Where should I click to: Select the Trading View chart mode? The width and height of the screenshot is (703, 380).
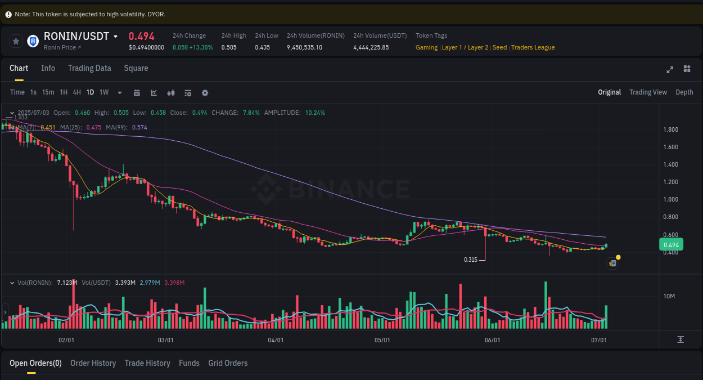(648, 92)
